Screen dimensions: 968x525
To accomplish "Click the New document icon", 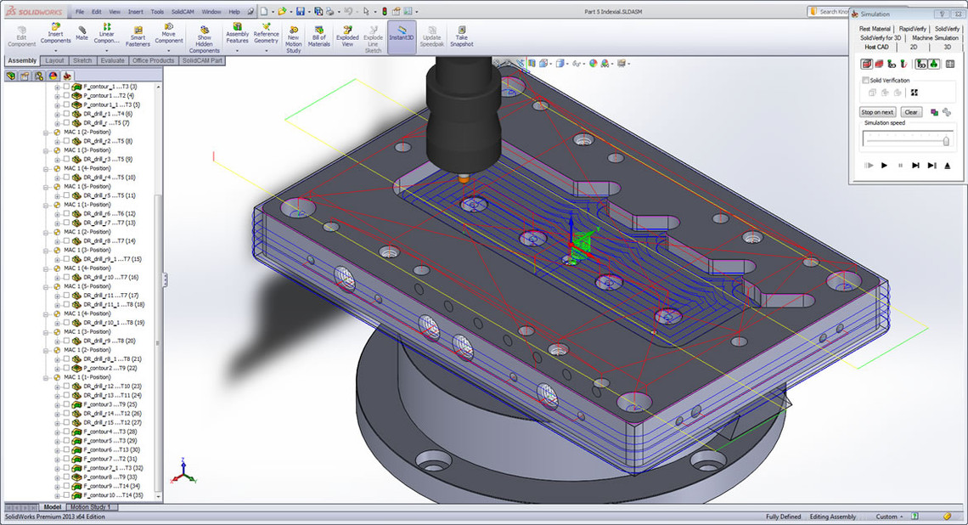I will tap(264, 11).
